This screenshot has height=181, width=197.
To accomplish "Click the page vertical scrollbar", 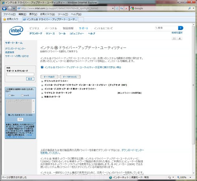I will coord(193,85).
